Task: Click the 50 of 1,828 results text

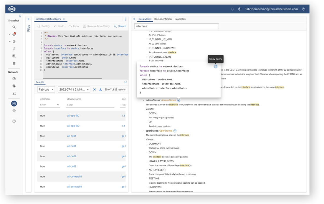Action: click(x=115, y=89)
